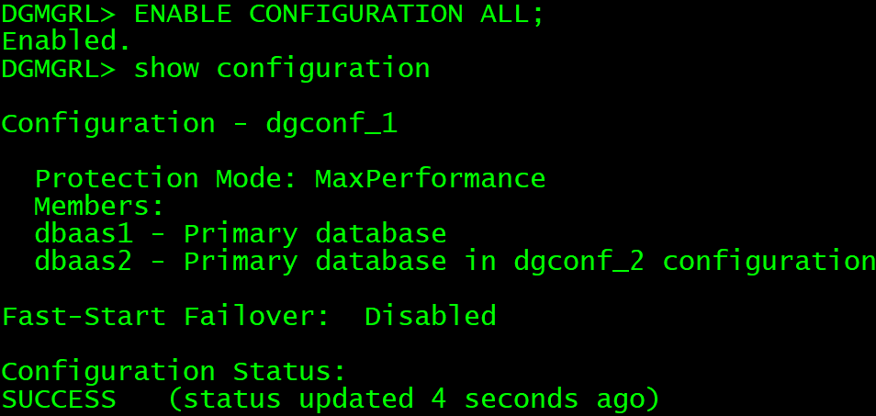Click the 'Disabled' failover status
Image resolution: width=876 pixels, height=416 pixels.
[430, 317]
